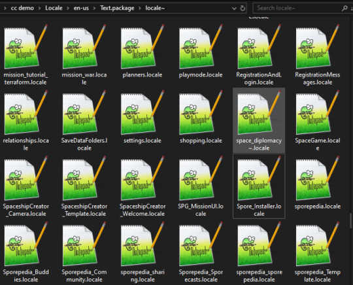Click the sporepedia.locale file icon
The height and width of the screenshot is (285, 353).
317,178
